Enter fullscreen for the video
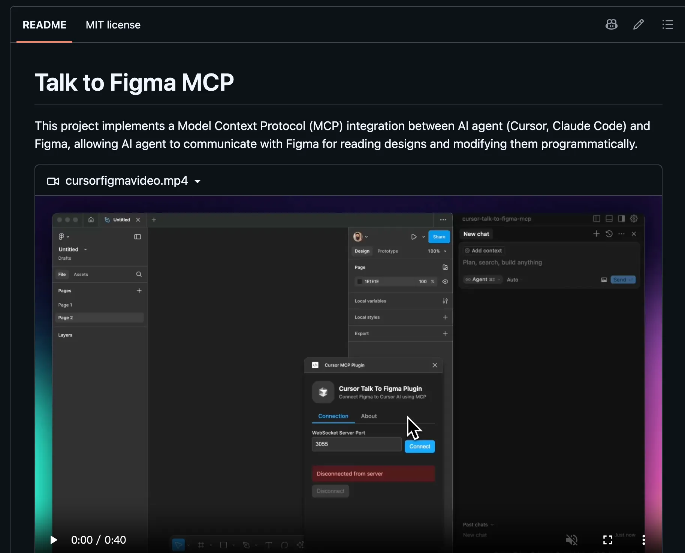Image resolution: width=685 pixels, height=553 pixels. coord(608,540)
